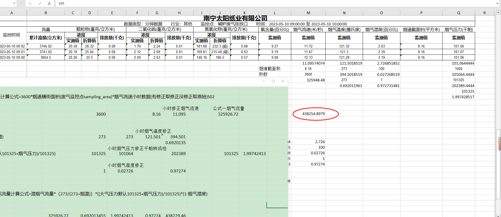Click the vertical scrollbar up arrow
The height and width of the screenshot is (217, 501).
click(x=498, y=12)
